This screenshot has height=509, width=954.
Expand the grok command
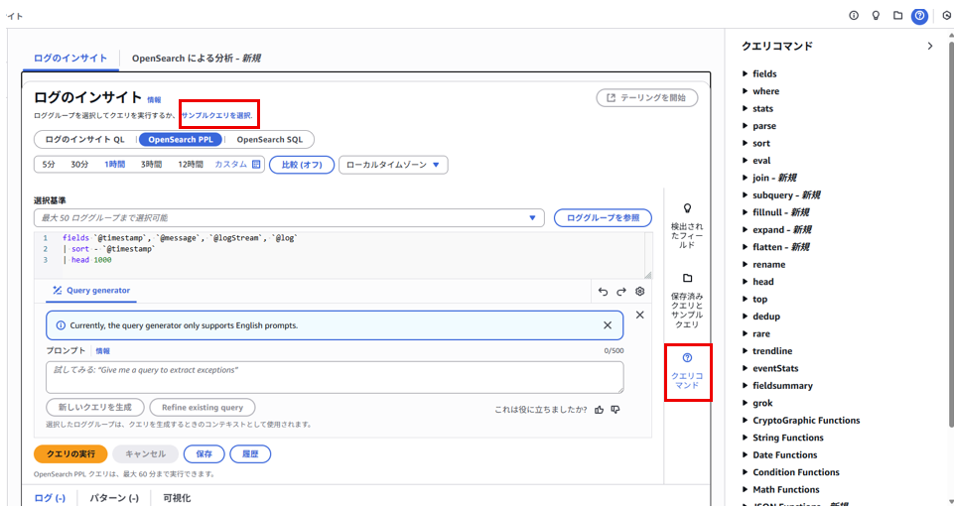point(757,403)
